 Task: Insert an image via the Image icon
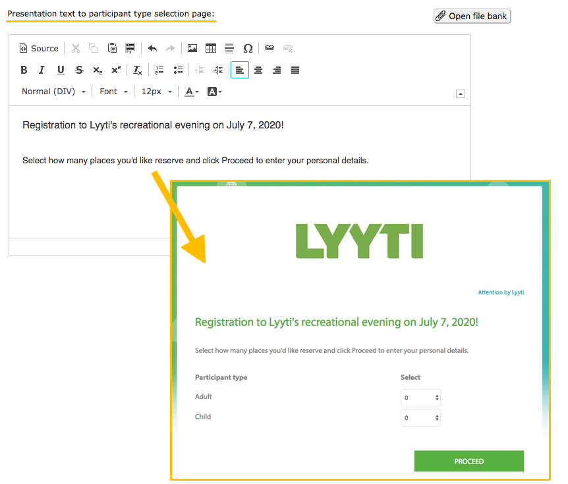tap(192, 48)
